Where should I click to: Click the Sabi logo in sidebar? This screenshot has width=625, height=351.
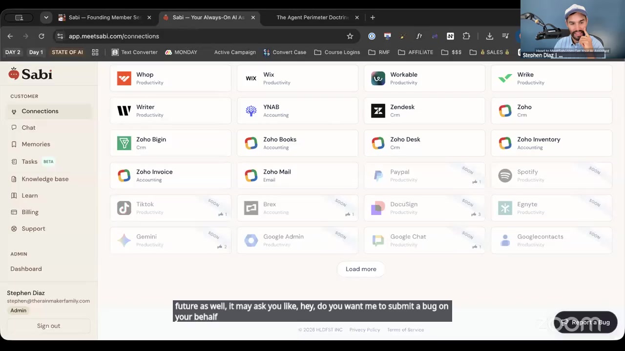point(30,74)
